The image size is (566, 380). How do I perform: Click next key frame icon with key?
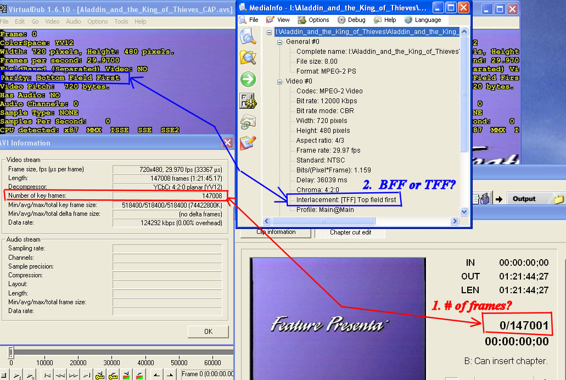[113, 376]
